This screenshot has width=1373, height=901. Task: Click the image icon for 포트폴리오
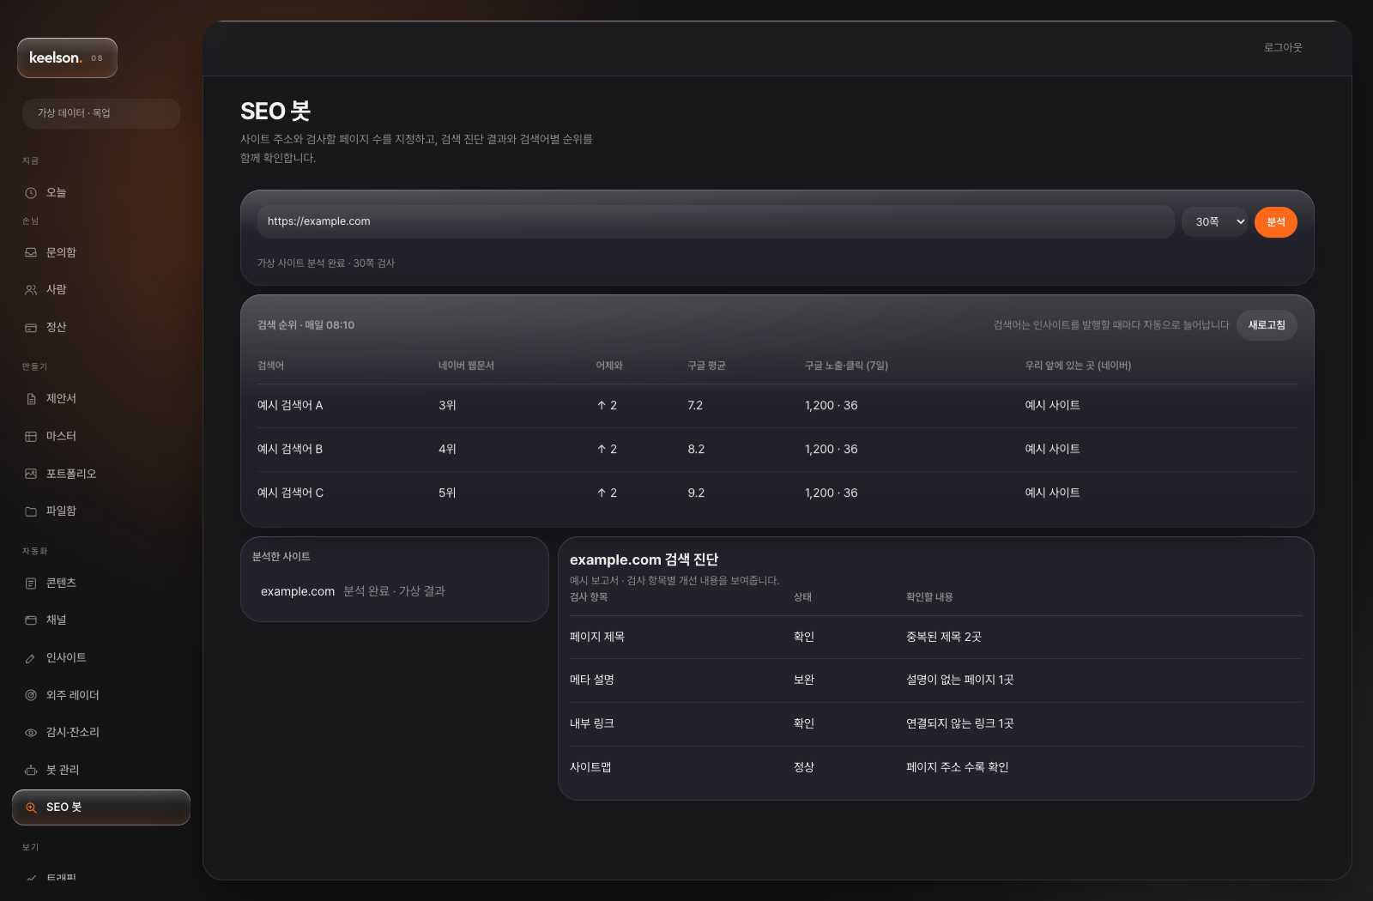click(x=31, y=474)
